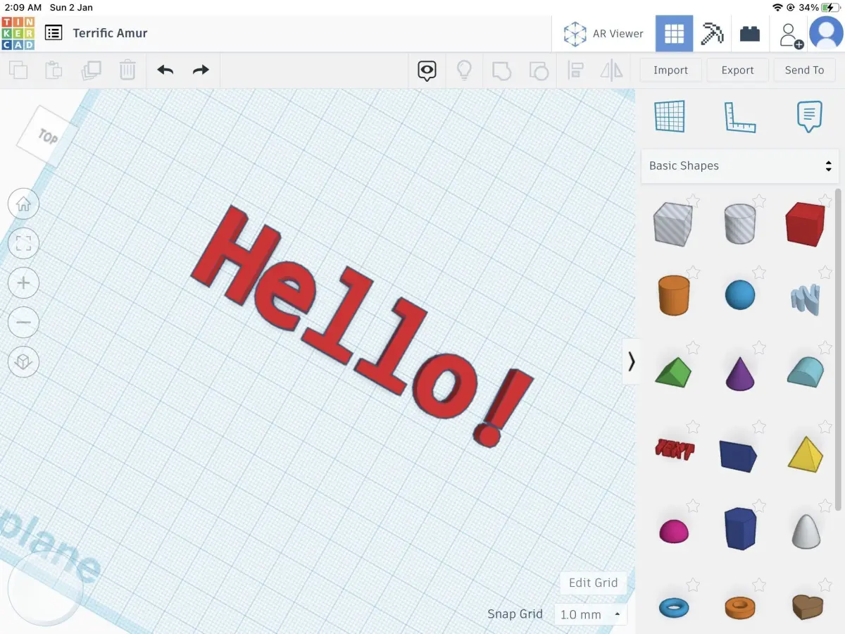The image size is (845, 634).
Task: Open the Basic Shapes category dropdown
Action: tap(740, 166)
